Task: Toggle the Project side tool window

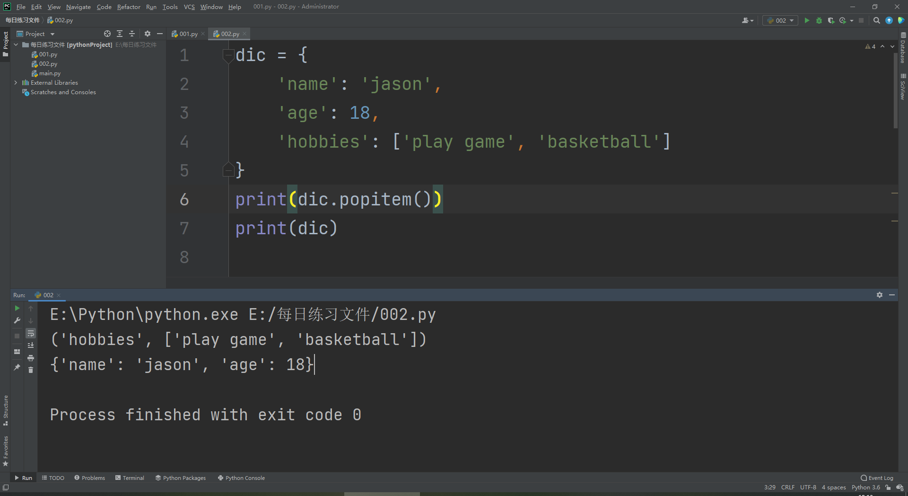Action: 5,44
